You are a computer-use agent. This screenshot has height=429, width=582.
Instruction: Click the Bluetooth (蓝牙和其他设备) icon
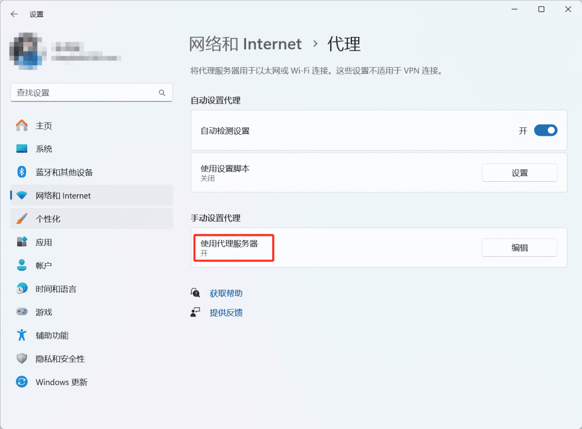click(22, 172)
